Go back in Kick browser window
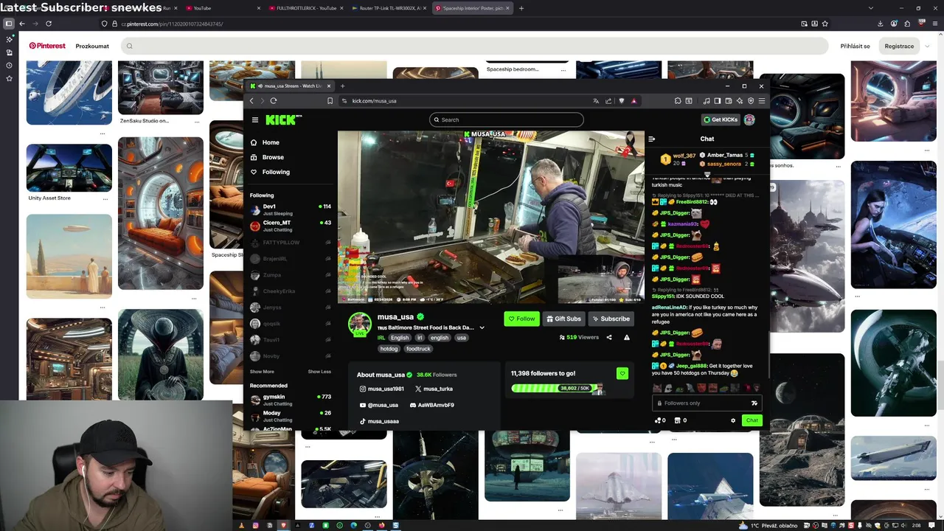Viewport: 944px width, 531px height. [251, 101]
